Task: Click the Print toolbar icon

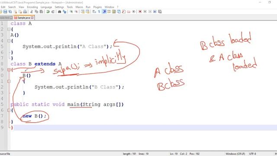Action: pyautogui.click(x=25, y=12)
